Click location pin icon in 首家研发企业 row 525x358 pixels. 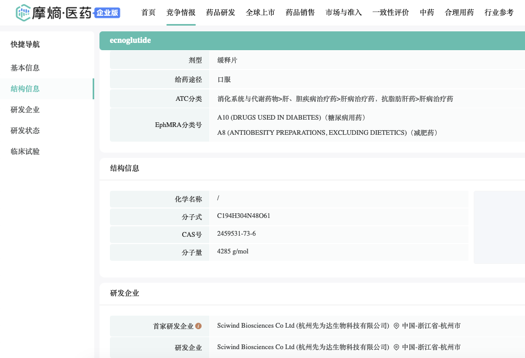click(396, 326)
